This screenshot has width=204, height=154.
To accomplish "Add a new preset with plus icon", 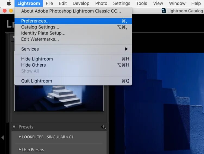I will coord(103,127).
